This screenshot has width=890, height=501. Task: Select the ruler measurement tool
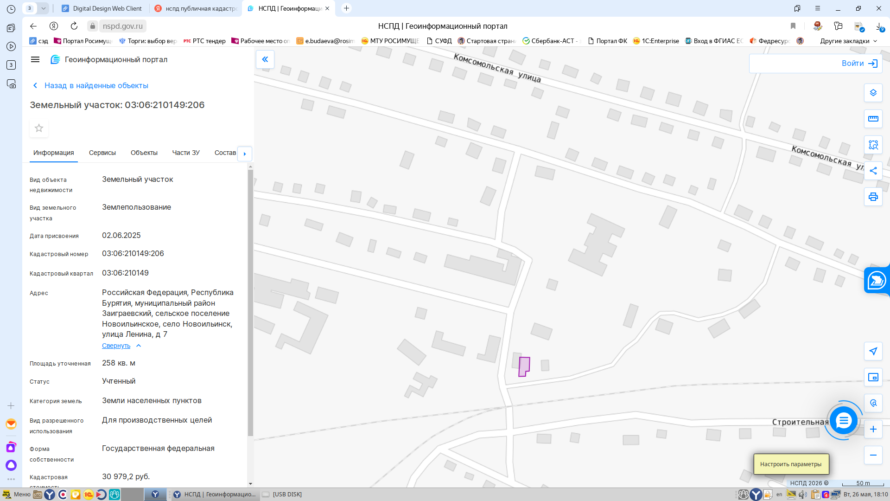click(873, 119)
